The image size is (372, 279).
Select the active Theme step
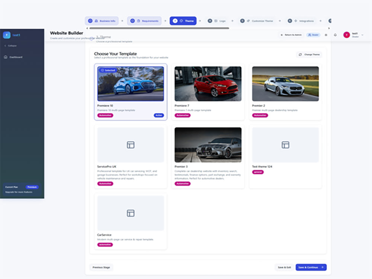[183, 21]
